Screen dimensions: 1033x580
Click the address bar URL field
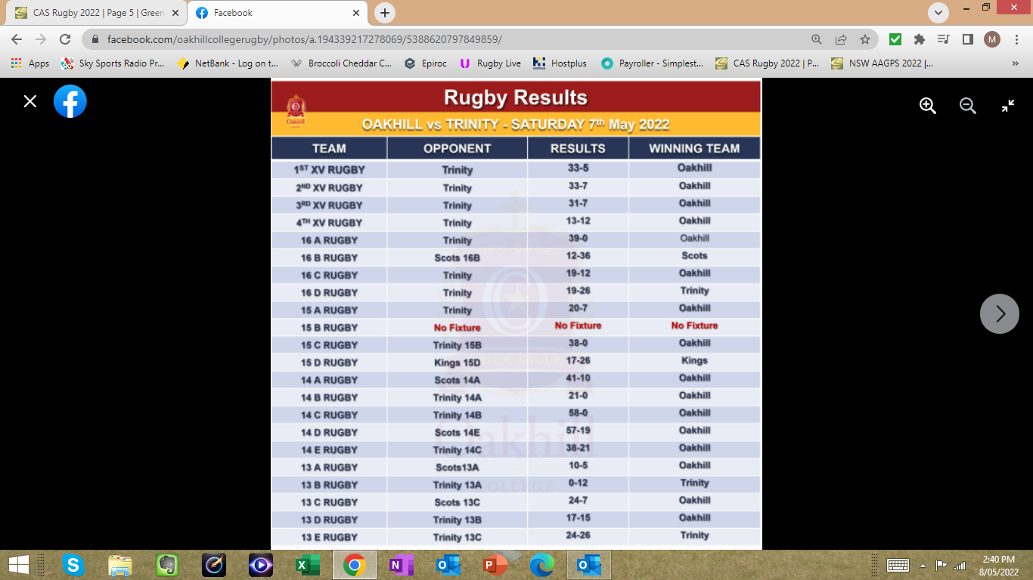pos(454,39)
